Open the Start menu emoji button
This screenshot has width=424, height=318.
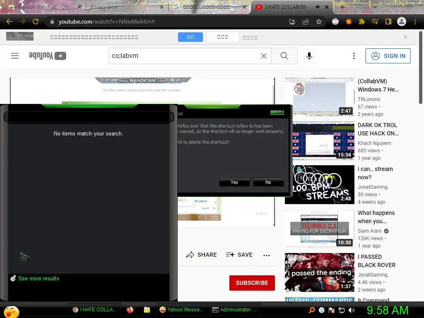click(11, 311)
